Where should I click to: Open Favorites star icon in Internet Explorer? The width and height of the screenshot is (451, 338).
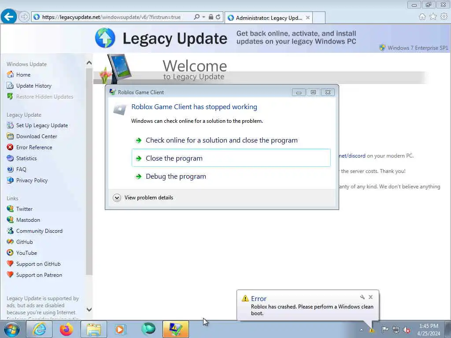point(433,17)
